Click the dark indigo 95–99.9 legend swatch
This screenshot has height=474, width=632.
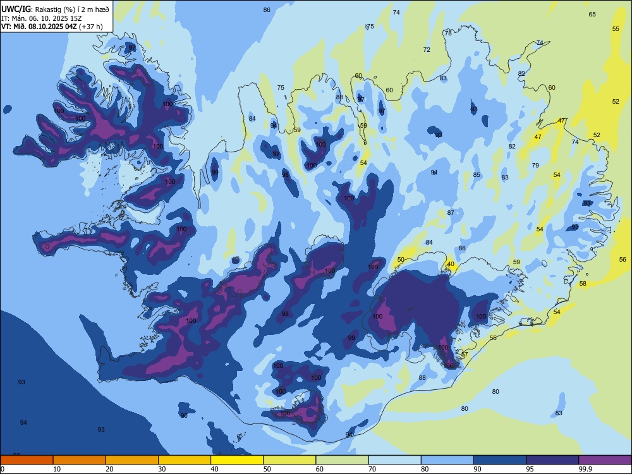(552, 460)
